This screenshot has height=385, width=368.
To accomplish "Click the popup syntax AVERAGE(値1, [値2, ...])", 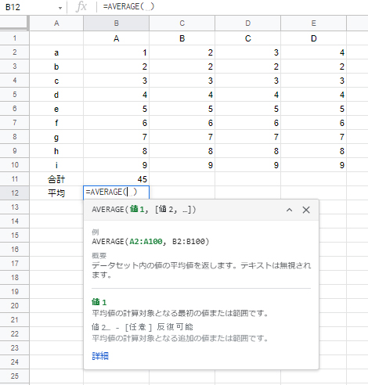I will 144,210.
